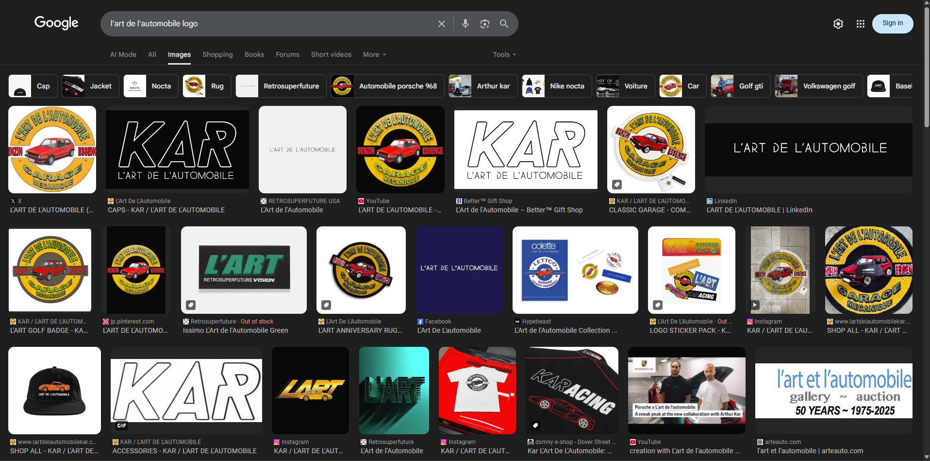
Task: Expand the More dropdown
Action: pyautogui.click(x=375, y=54)
